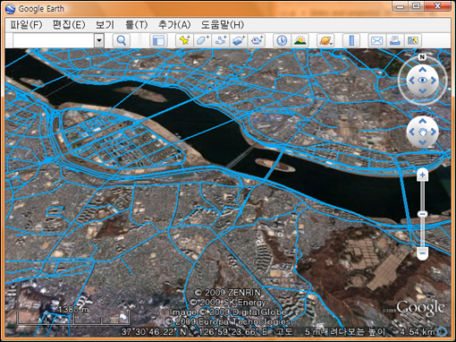Viewport: 456px width, 342px height.
Task: Click the streaming status indicator icon
Action: (442, 331)
